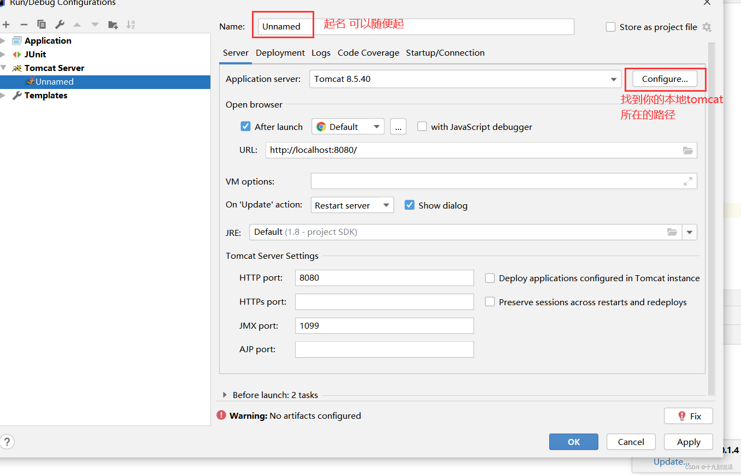Expand the Application tree node

pyautogui.click(x=3, y=41)
